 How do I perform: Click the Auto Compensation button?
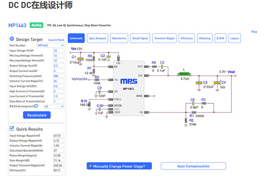point(193,166)
